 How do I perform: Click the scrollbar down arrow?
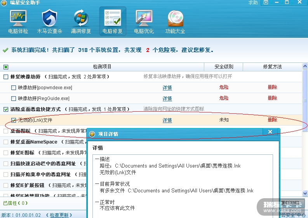(x=305, y=193)
